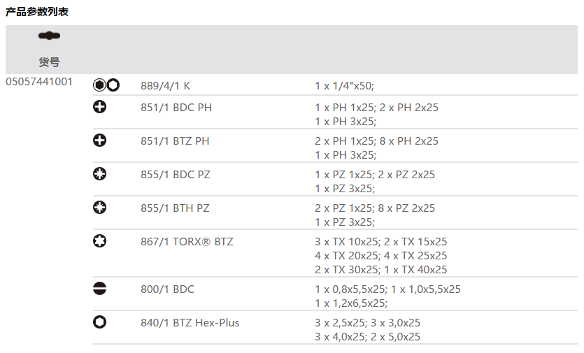Click the filled hexagon icon beside 889/4/1 K

pos(99,85)
